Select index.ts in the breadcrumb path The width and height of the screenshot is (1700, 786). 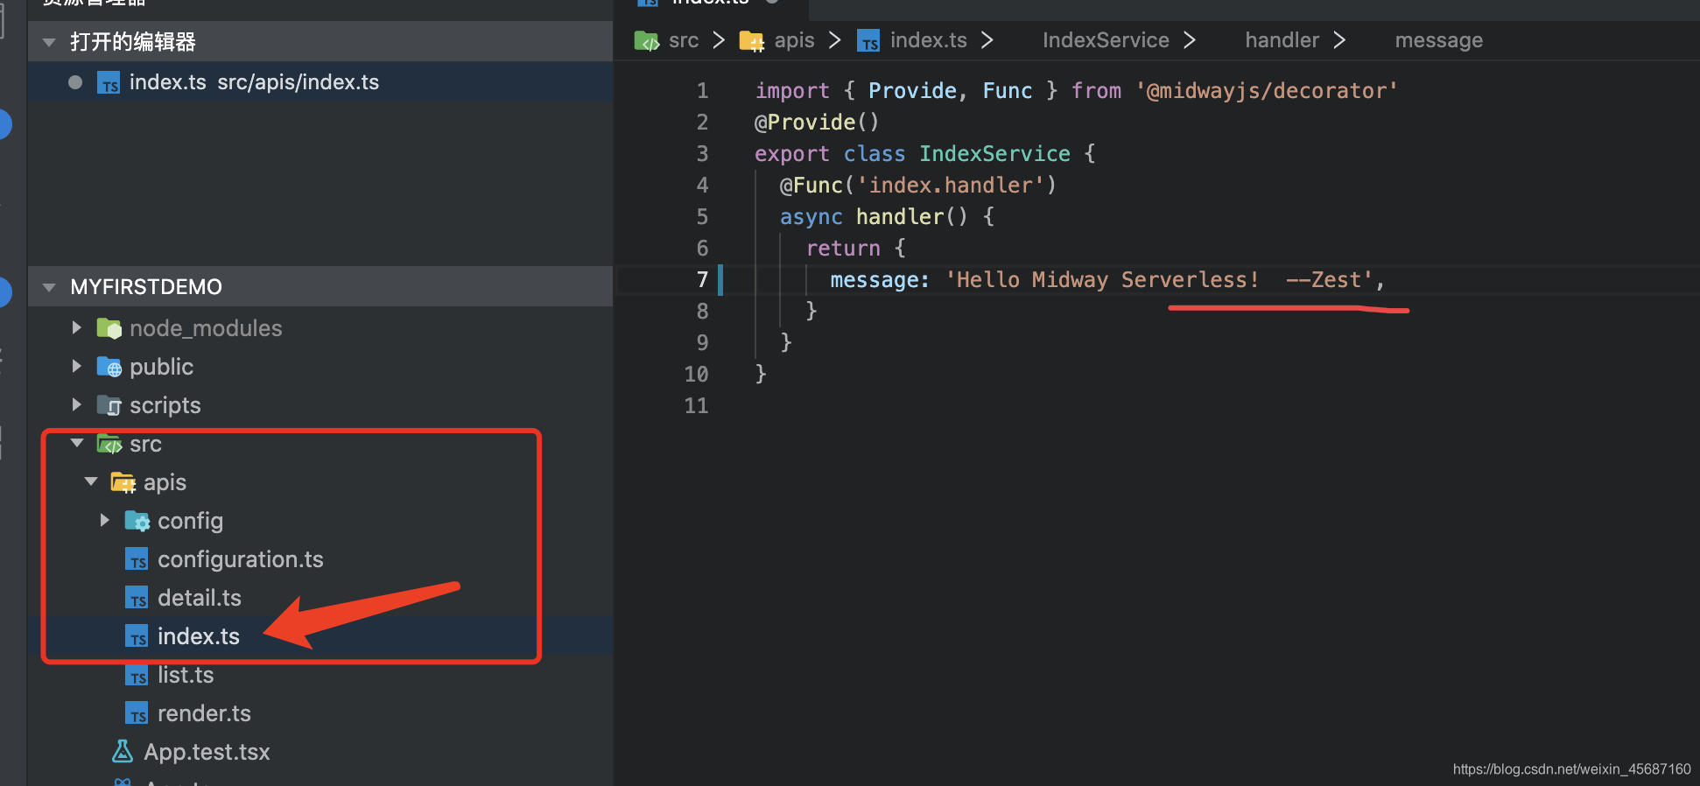(x=929, y=40)
